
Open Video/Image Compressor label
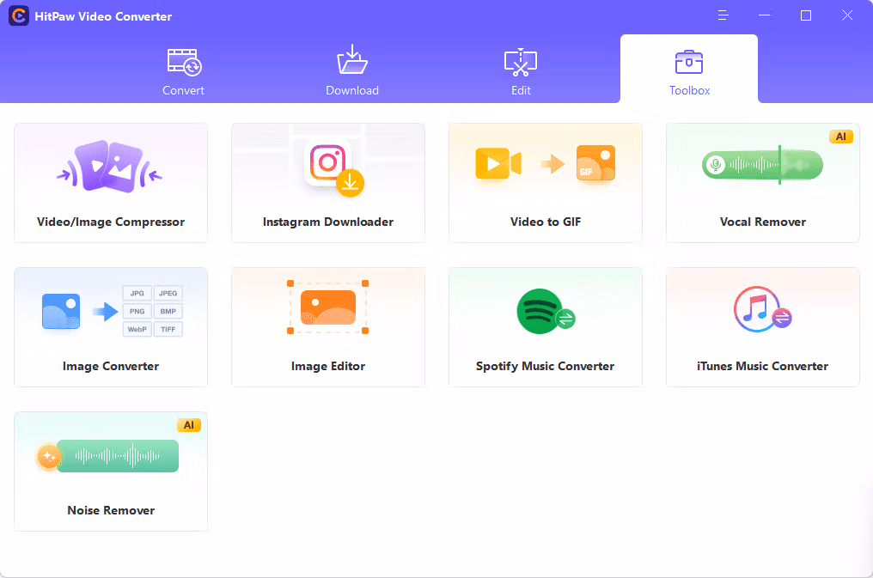click(x=111, y=222)
